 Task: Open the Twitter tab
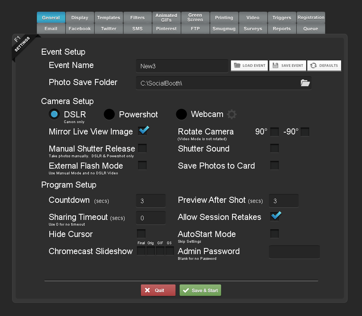109,28
